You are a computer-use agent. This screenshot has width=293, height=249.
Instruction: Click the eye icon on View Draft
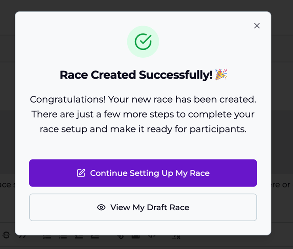click(101, 207)
